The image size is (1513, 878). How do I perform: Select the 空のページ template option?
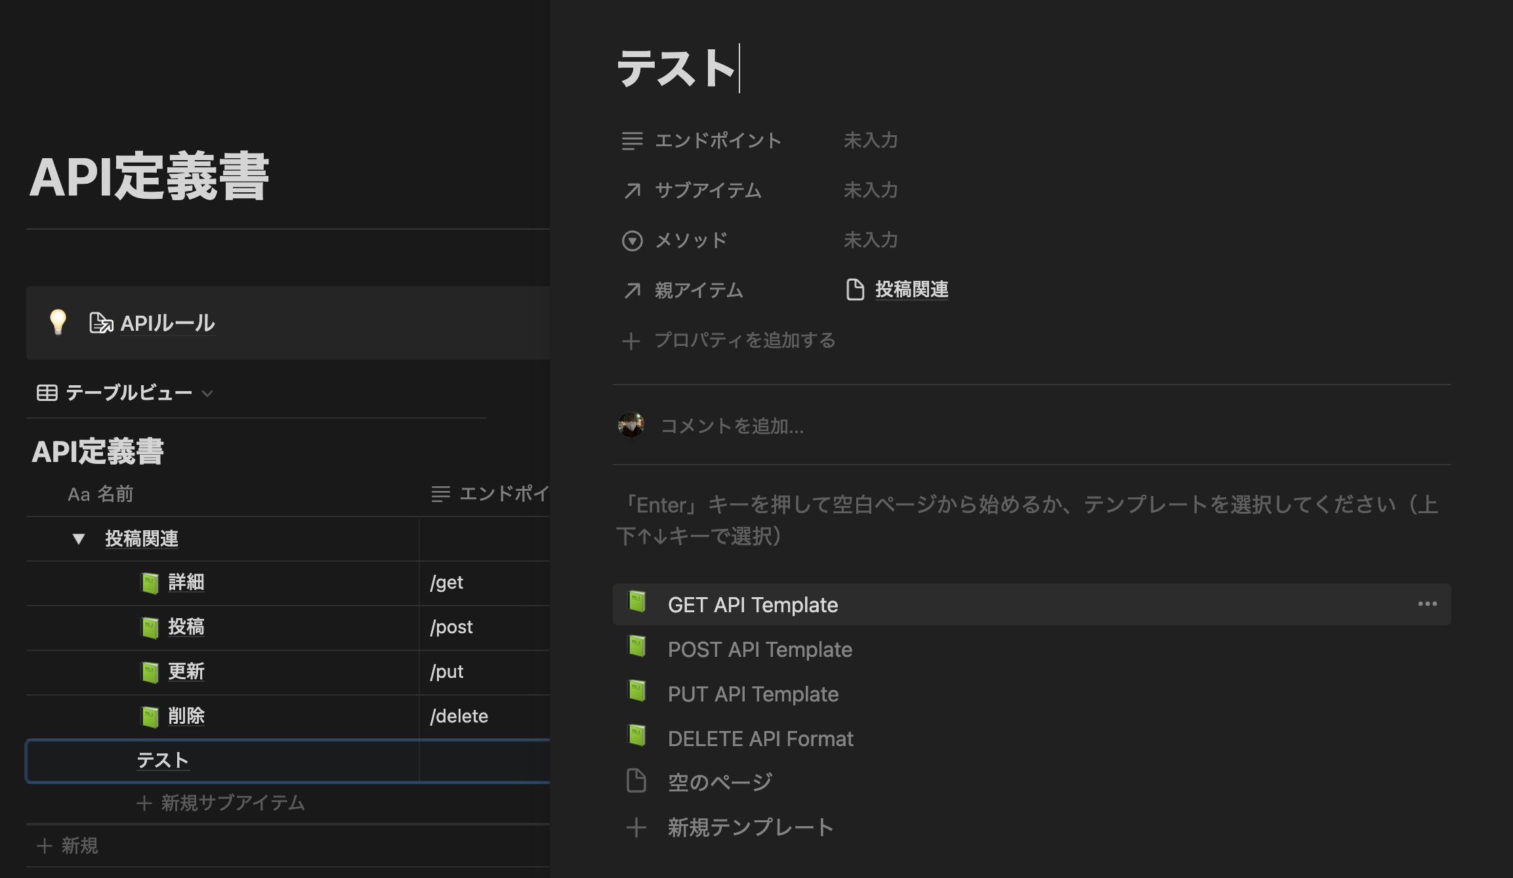(718, 781)
